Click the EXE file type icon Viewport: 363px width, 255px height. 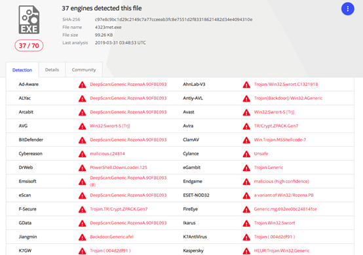pyautogui.click(x=29, y=20)
